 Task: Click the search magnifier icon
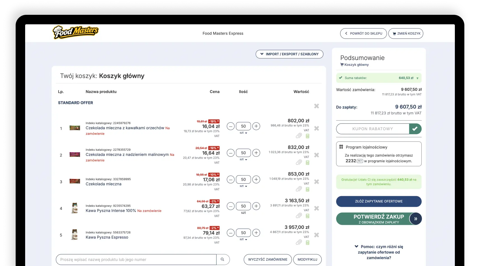222,260
